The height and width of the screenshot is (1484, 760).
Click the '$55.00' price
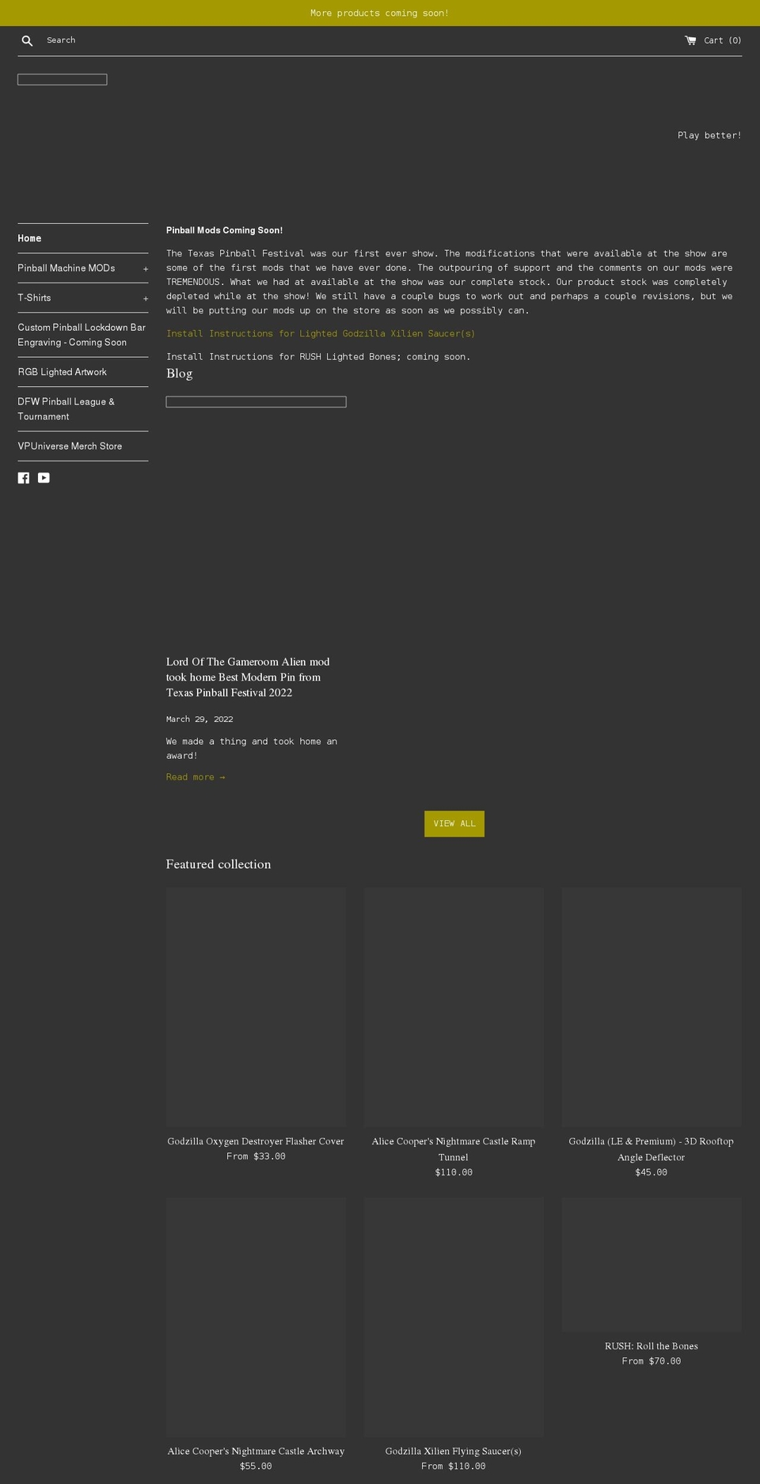pos(256,1467)
